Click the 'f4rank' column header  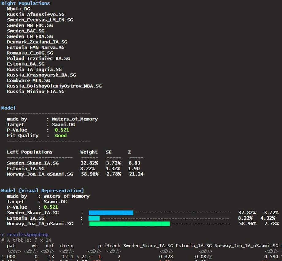coord(112,246)
